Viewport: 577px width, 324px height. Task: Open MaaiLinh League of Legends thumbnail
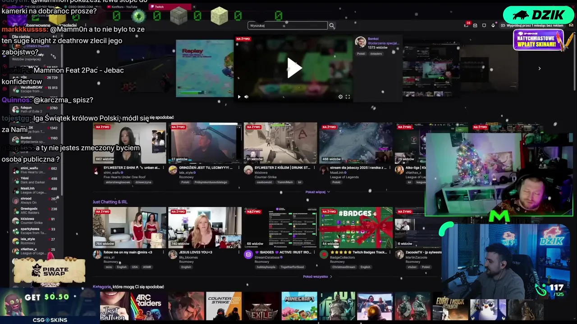pos(356,143)
